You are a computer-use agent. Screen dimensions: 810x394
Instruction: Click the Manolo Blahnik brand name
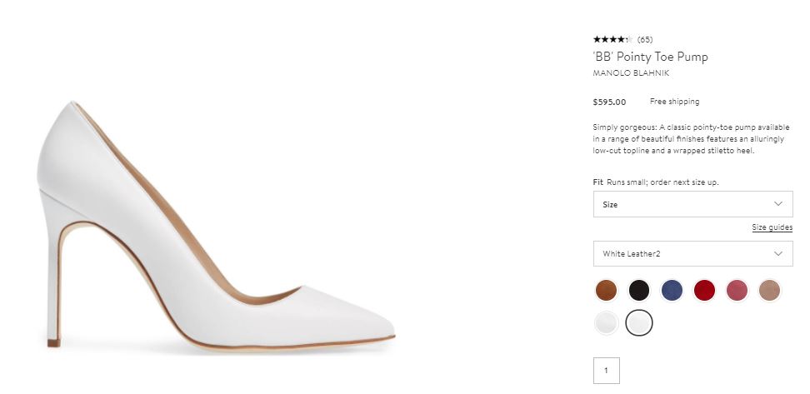[x=631, y=73]
